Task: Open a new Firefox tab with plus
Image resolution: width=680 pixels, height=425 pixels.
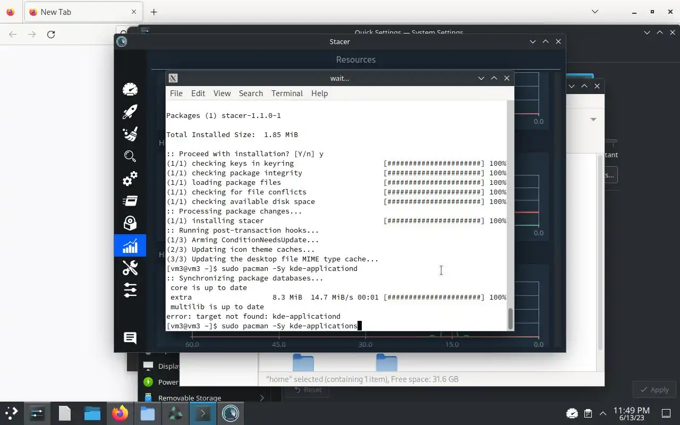Action: click(154, 12)
